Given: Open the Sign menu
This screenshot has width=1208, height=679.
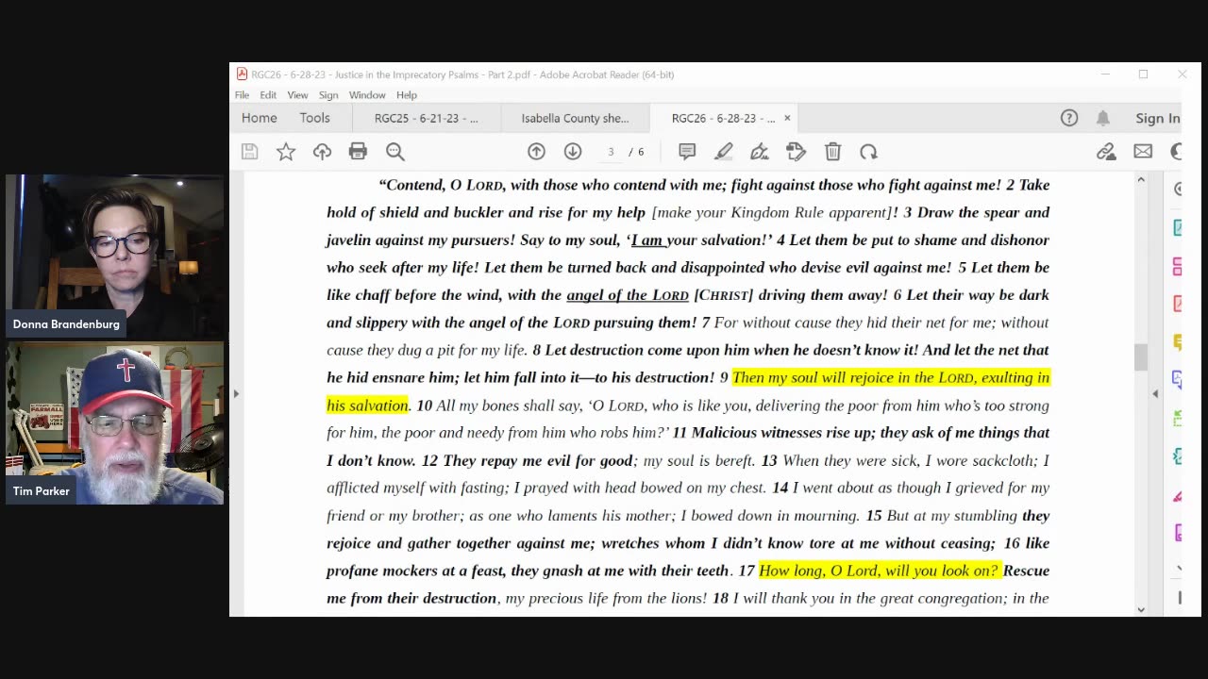Looking at the screenshot, I should point(328,95).
